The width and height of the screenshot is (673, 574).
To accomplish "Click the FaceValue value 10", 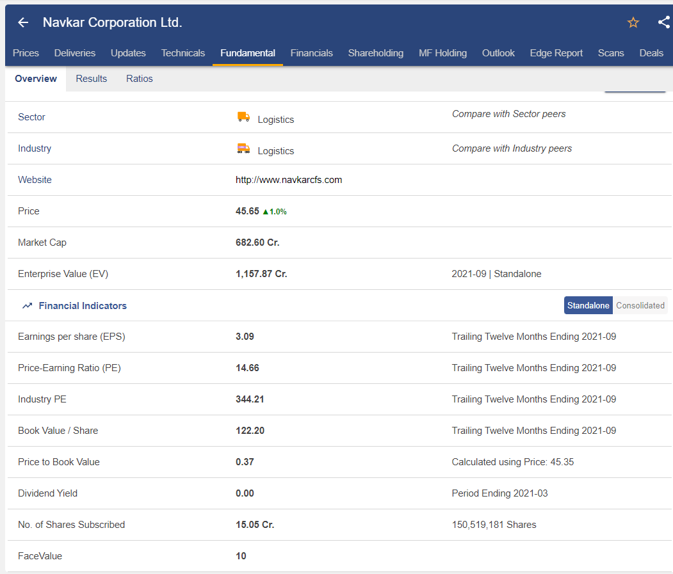I will tap(241, 556).
